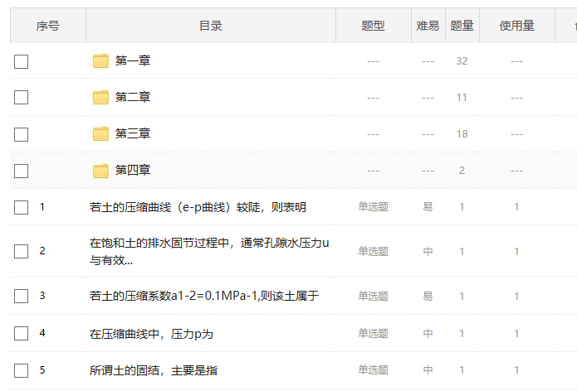The height and width of the screenshot is (391, 577).
Task: Click the 使用量 column header
Action: click(x=516, y=26)
